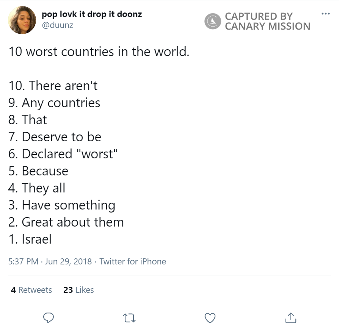The height and width of the screenshot is (333, 339).
Task: Expand the tweet options via ellipsis
Action: 325,13
